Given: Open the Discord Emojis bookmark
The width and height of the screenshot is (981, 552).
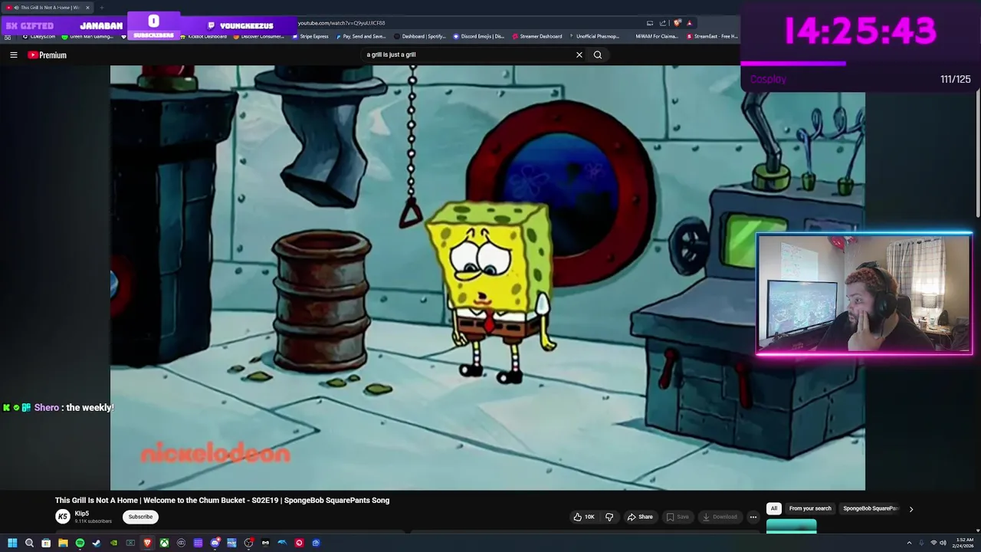Looking at the screenshot, I should coord(479,36).
